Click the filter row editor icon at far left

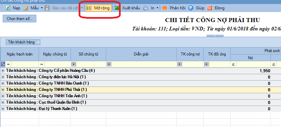(3, 64)
